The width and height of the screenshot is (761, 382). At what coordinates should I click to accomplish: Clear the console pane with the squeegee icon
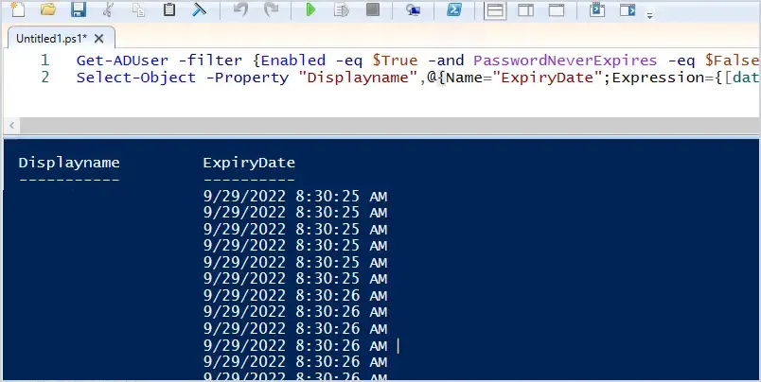[200, 10]
